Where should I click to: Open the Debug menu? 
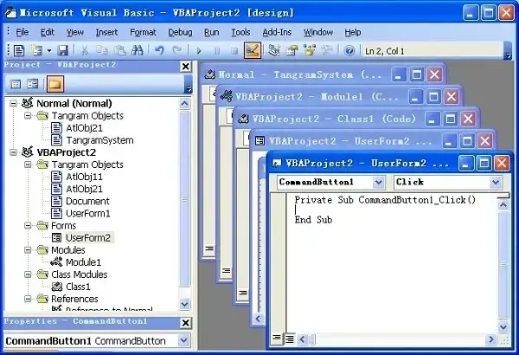point(180,32)
